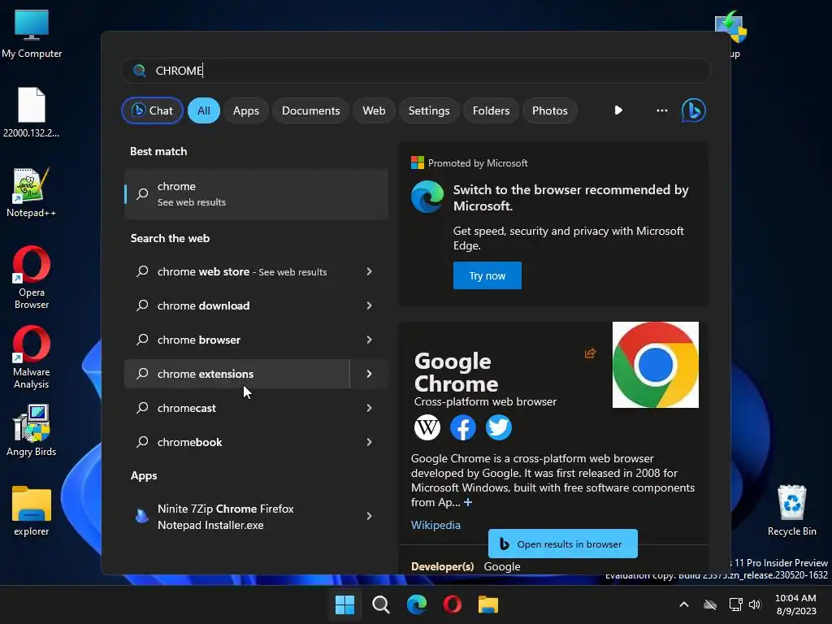Open explorer folder on desktop

pos(32,510)
